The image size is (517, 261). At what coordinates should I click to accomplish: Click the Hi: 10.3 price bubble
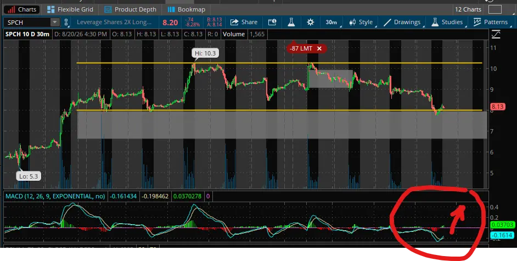click(x=205, y=53)
